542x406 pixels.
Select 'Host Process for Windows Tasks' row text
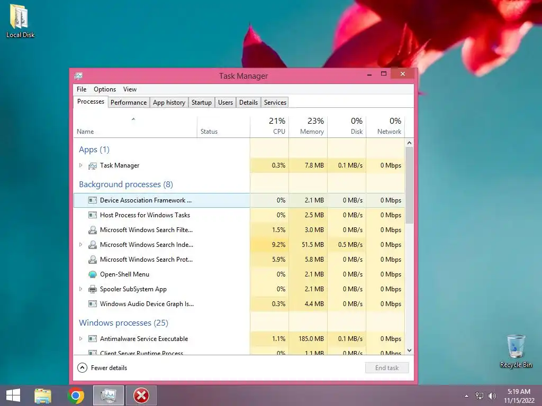click(145, 215)
